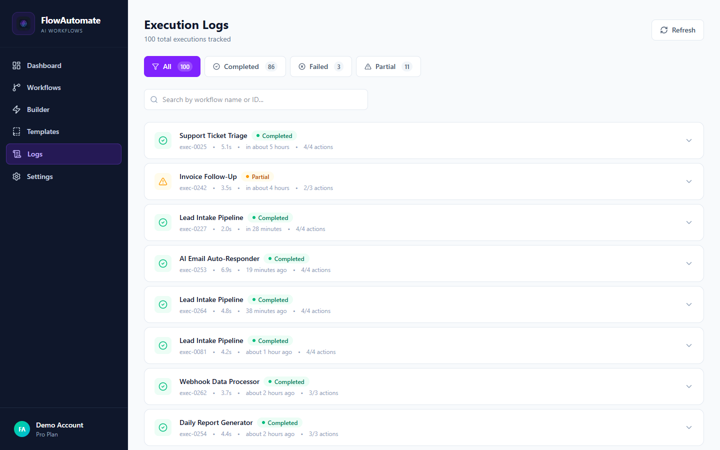Expand the exec-0264 row chevron
Screen dimensions: 720x450
point(689,304)
